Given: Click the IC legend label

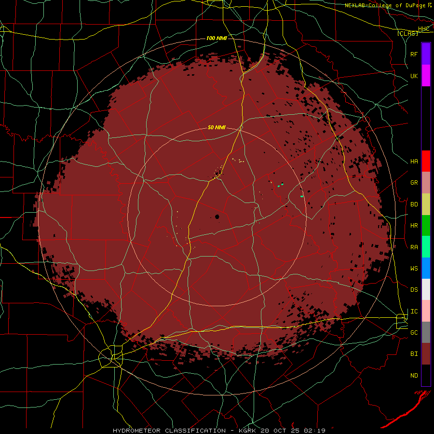Looking at the screenshot, I should coord(414,312).
